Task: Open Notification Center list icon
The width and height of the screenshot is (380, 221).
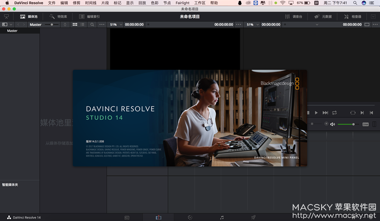Action: point(371,3)
